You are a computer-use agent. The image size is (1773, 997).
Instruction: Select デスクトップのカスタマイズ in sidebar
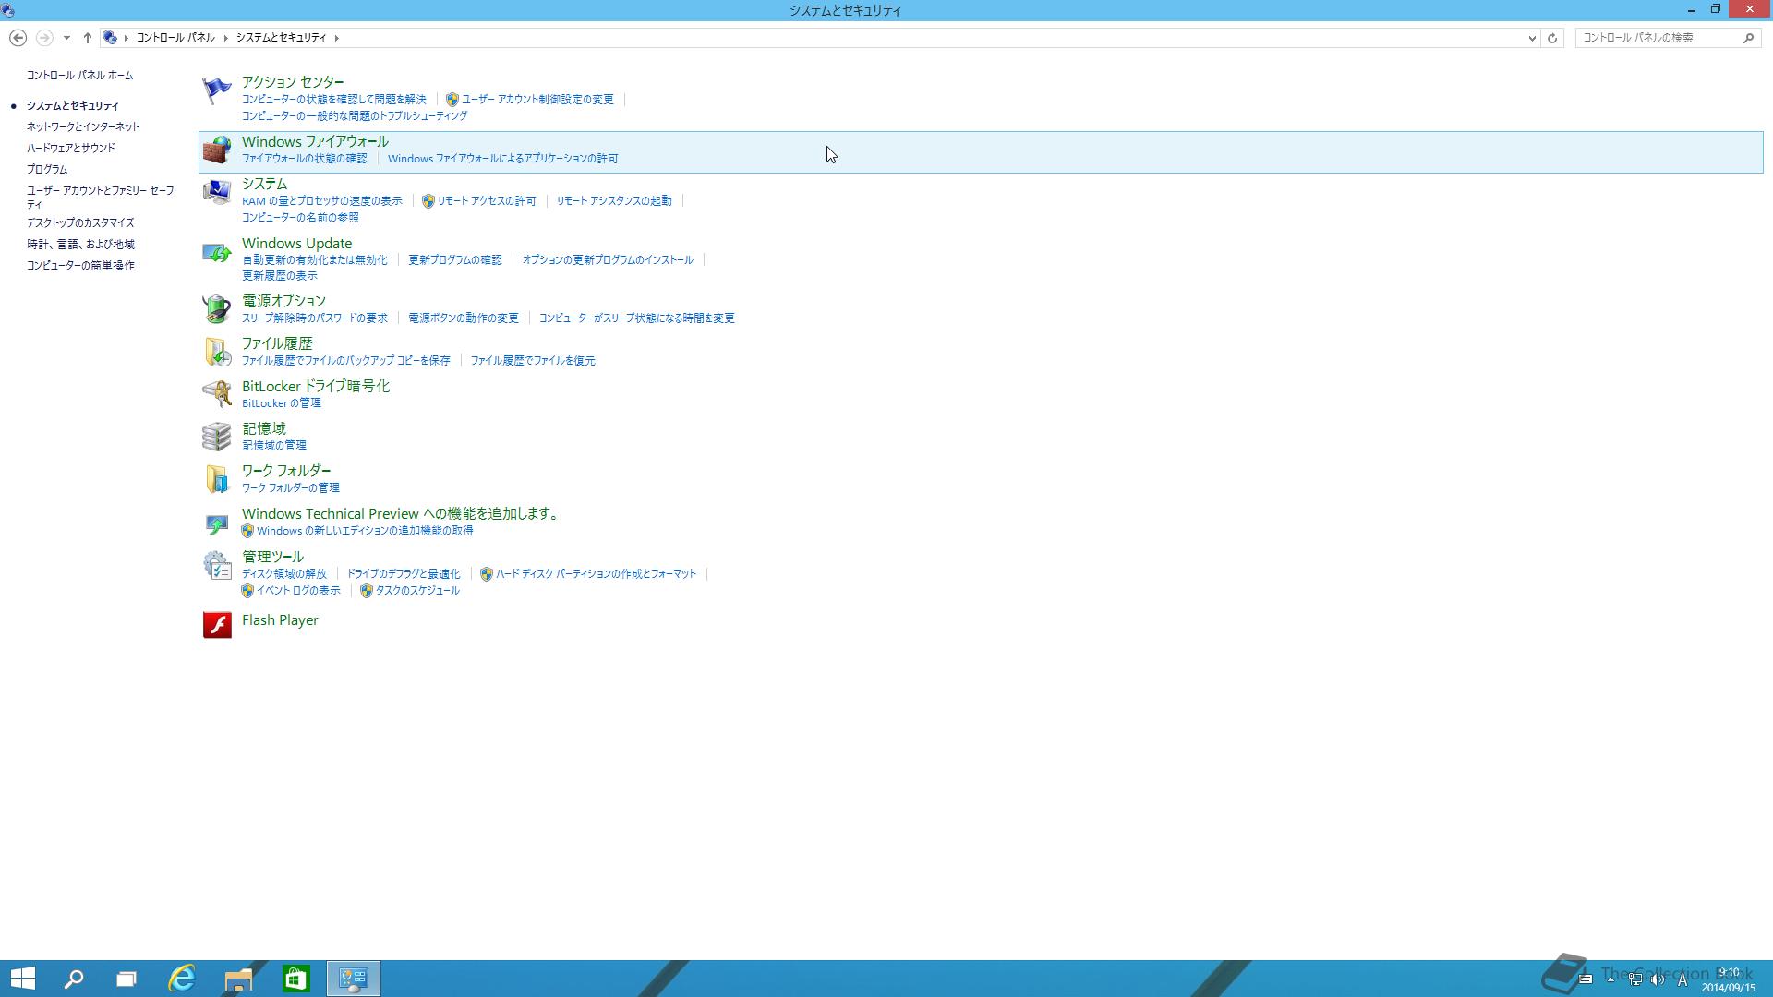80,223
